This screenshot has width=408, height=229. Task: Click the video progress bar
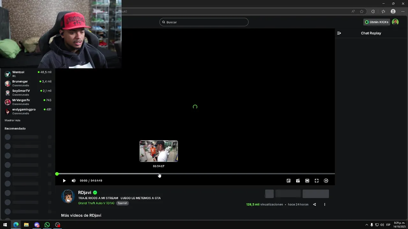[195, 174]
